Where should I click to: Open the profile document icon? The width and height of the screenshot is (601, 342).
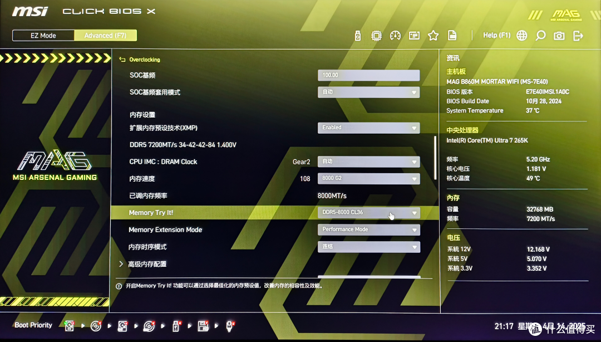[452, 36]
